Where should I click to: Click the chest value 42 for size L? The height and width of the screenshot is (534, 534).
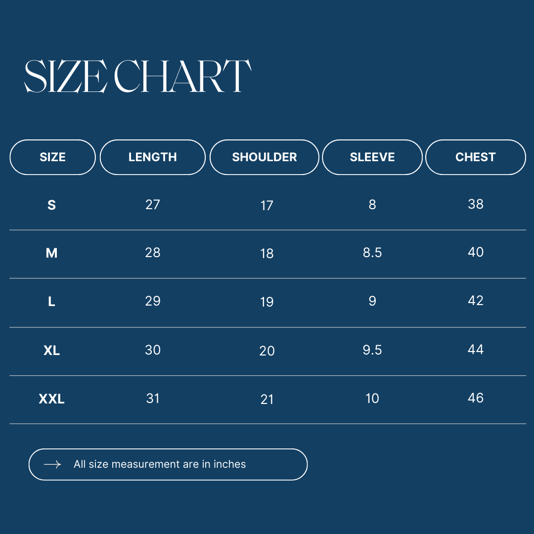point(476,301)
